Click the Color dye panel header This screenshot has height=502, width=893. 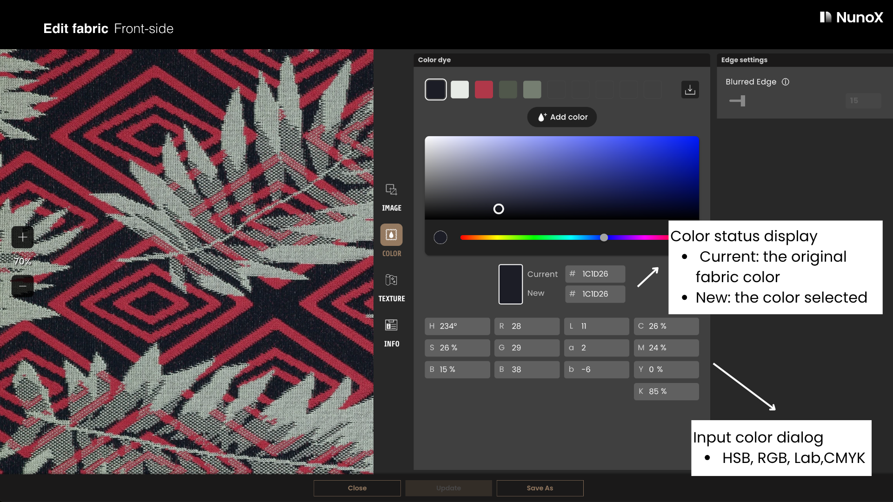(562, 60)
